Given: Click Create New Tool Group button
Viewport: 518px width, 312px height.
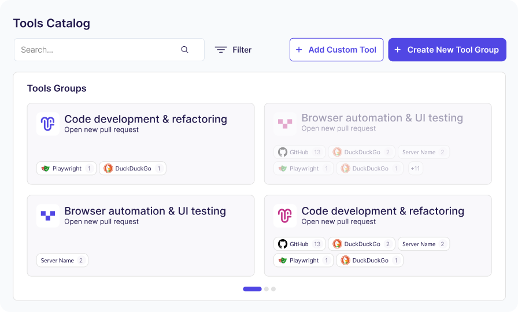Looking at the screenshot, I should pyautogui.click(x=447, y=50).
